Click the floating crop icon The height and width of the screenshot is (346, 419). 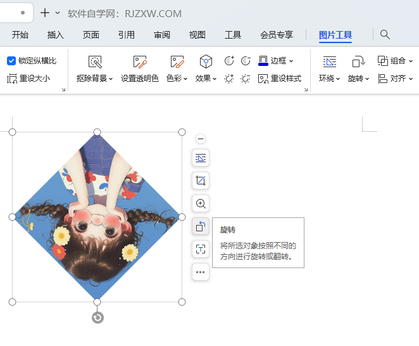[x=201, y=181]
